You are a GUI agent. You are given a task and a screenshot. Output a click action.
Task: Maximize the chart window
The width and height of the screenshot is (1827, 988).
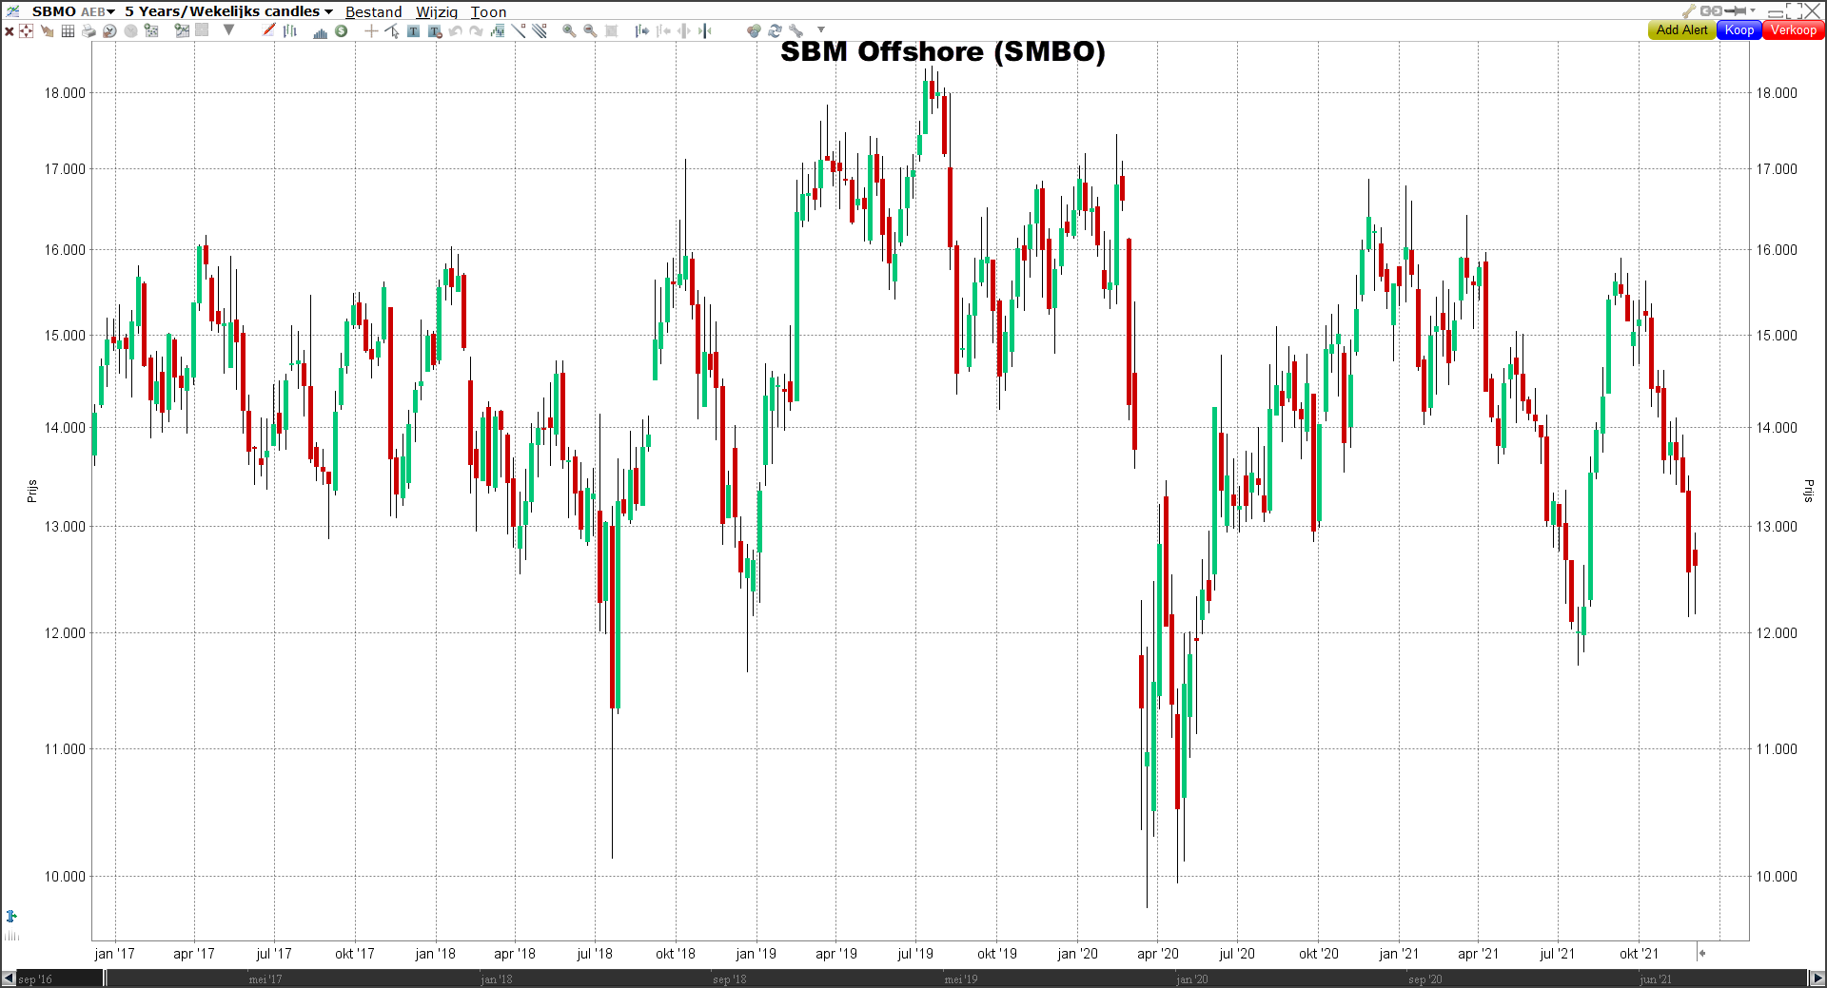(1795, 11)
